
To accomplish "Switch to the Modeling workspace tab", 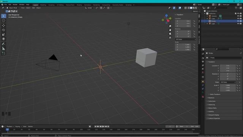I will [x=43, y=5].
